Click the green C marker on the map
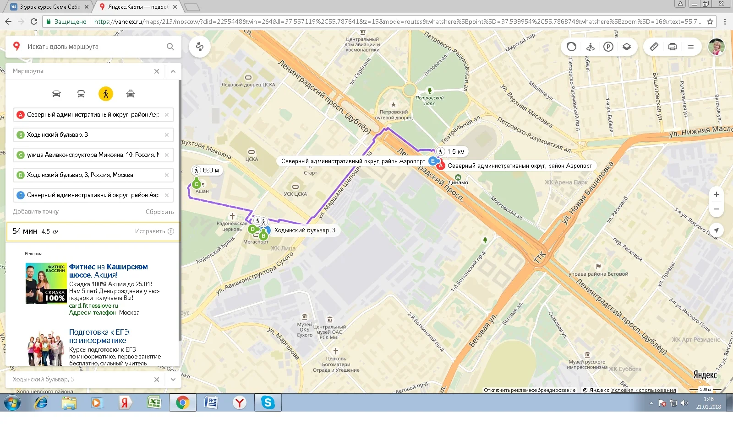Screen dimensions: 733x439 coord(197,184)
